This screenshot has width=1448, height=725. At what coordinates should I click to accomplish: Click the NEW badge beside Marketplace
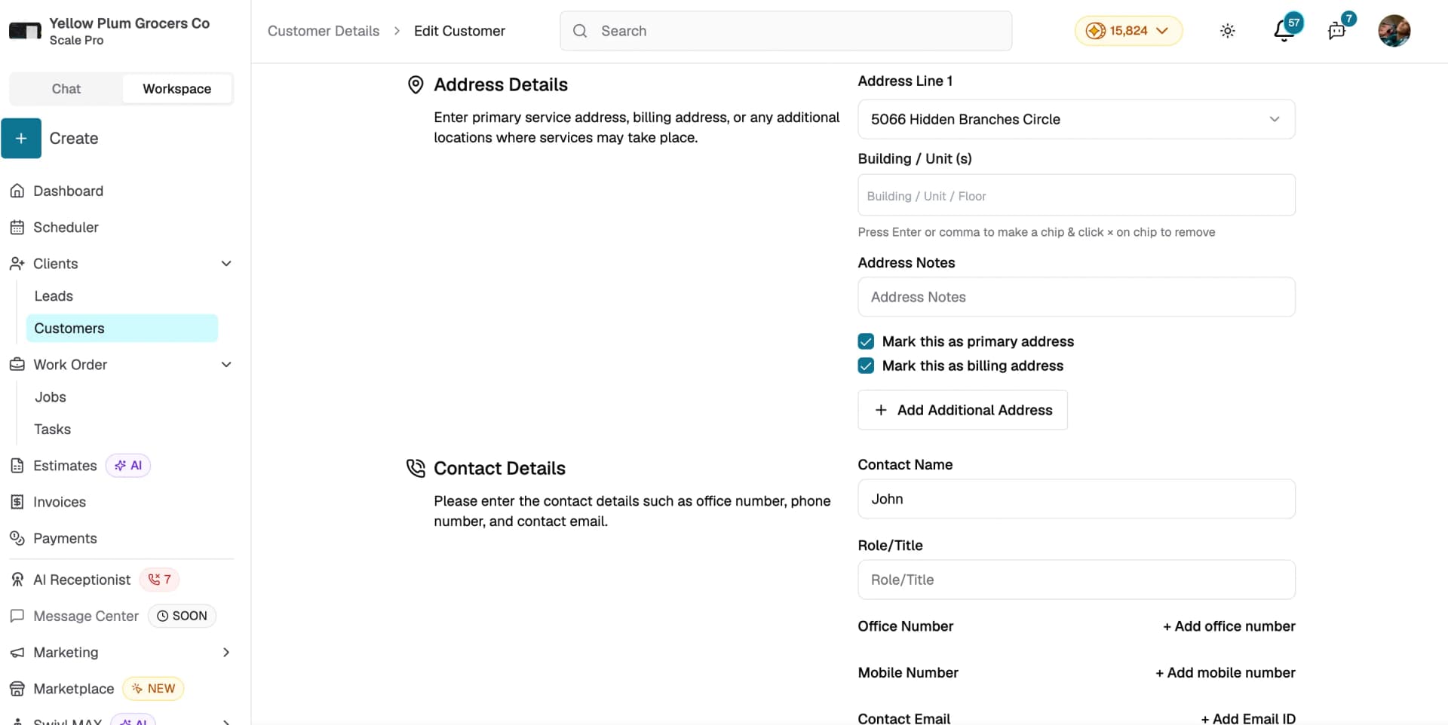[153, 688]
